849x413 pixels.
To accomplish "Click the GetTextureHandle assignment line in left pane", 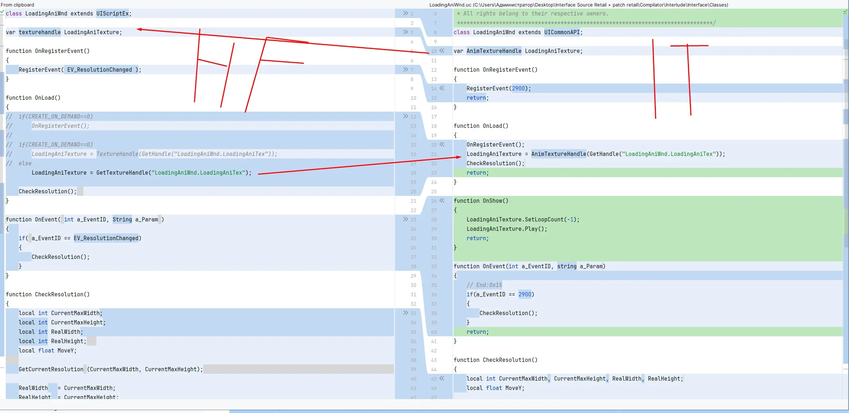I will [x=142, y=172].
